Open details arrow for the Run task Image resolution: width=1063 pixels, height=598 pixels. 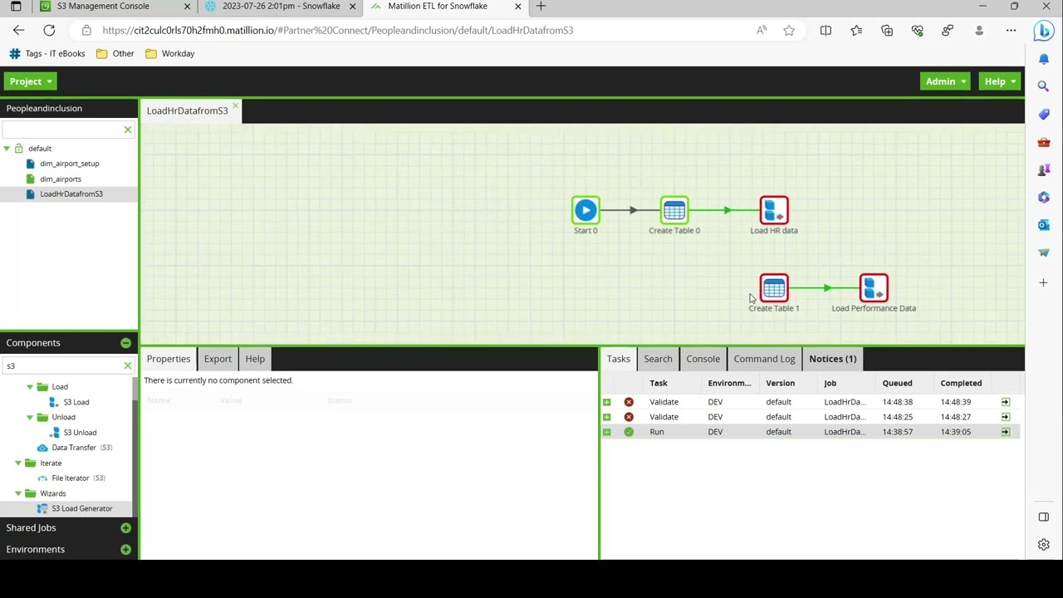coord(1006,432)
